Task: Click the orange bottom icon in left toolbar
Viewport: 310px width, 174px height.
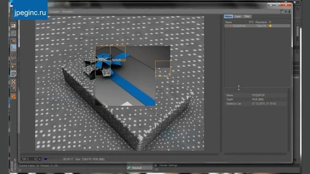Action: pos(14,97)
